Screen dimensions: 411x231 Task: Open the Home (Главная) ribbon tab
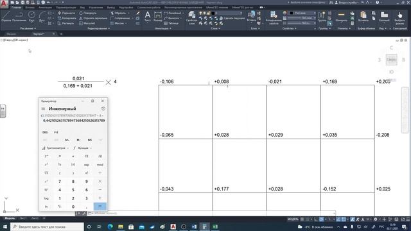click(16, 8)
